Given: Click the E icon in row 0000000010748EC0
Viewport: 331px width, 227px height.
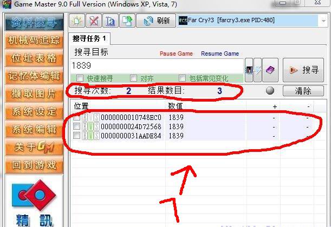Looking at the screenshot, I should tap(85, 117).
